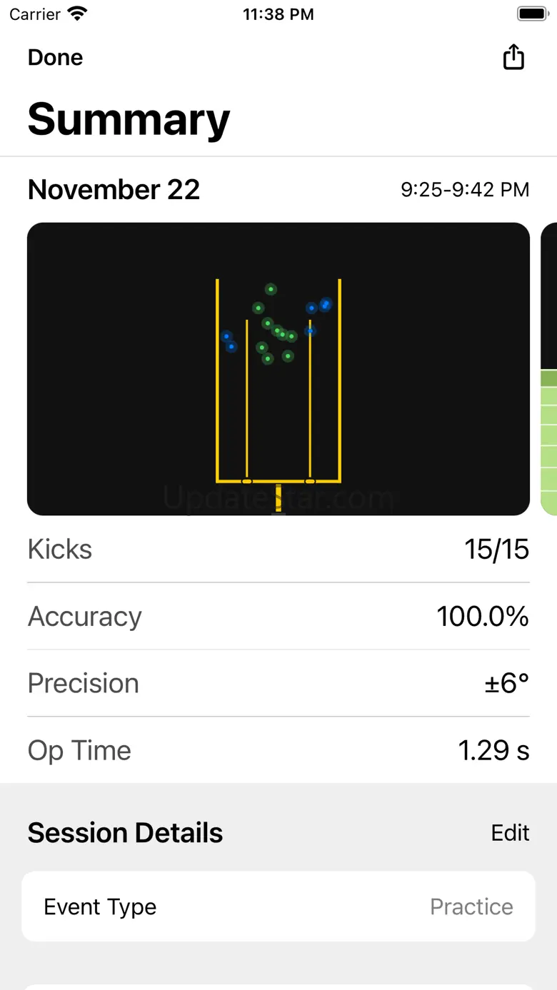
Task: Tap the Op Time 1.29 s value
Action: coord(493,750)
